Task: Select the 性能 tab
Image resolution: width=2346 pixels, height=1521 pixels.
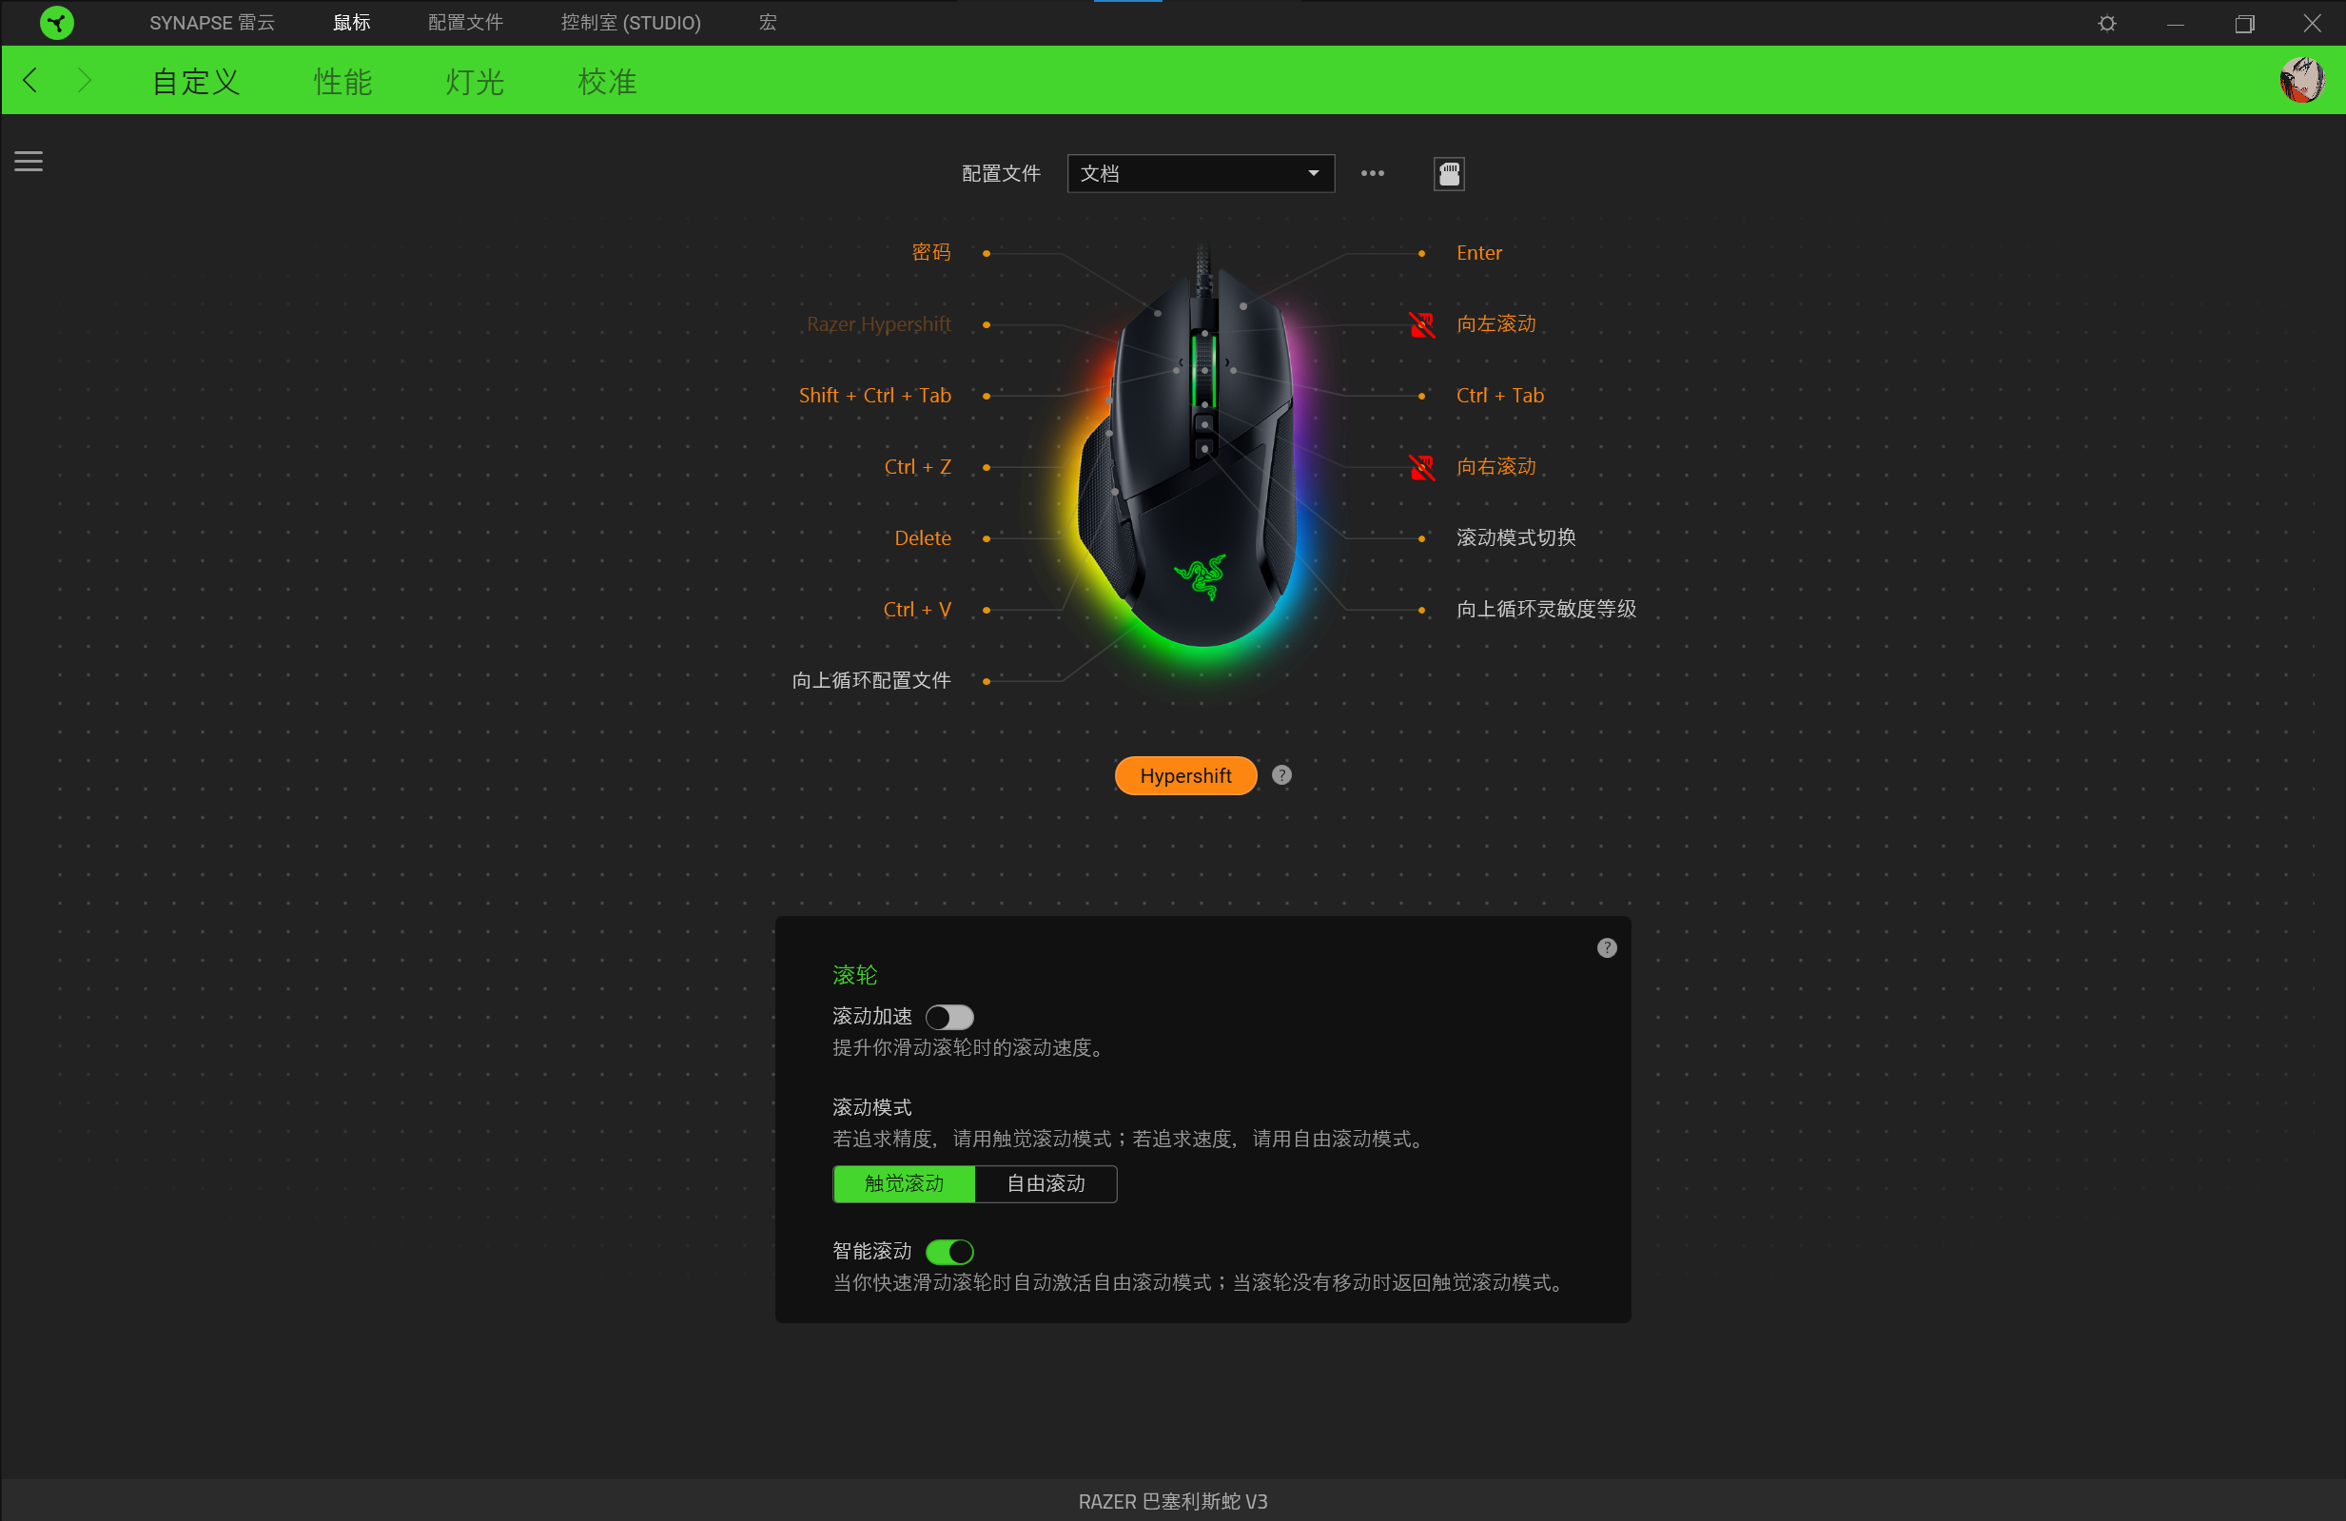Action: click(x=343, y=81)
